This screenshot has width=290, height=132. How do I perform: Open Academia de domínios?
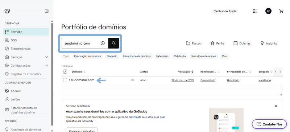[26, 129]
